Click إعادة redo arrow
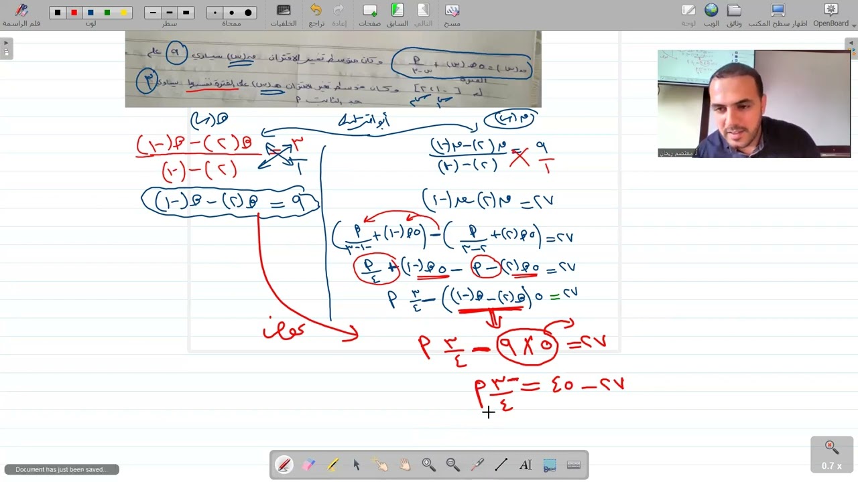Screen dimensions: 858x482 coord(339,15)
